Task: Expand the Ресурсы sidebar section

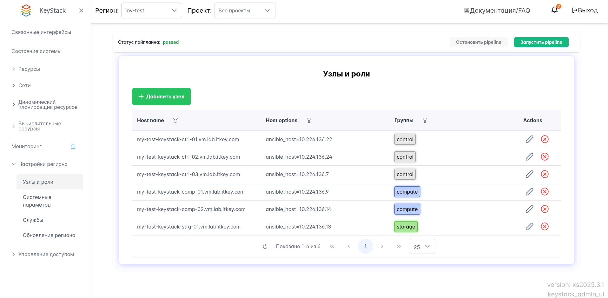Action: (x=29, y=69)
